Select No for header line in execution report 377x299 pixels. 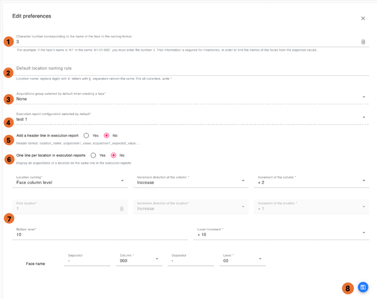[106, 136]
